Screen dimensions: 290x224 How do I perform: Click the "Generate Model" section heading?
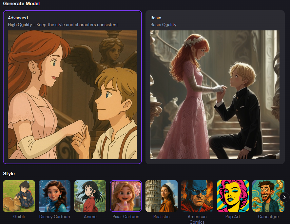(21, 3)
